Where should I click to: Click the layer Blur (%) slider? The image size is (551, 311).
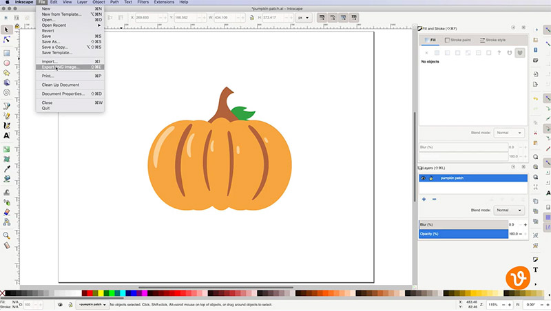pyautogui.click(x=464, y=225)
